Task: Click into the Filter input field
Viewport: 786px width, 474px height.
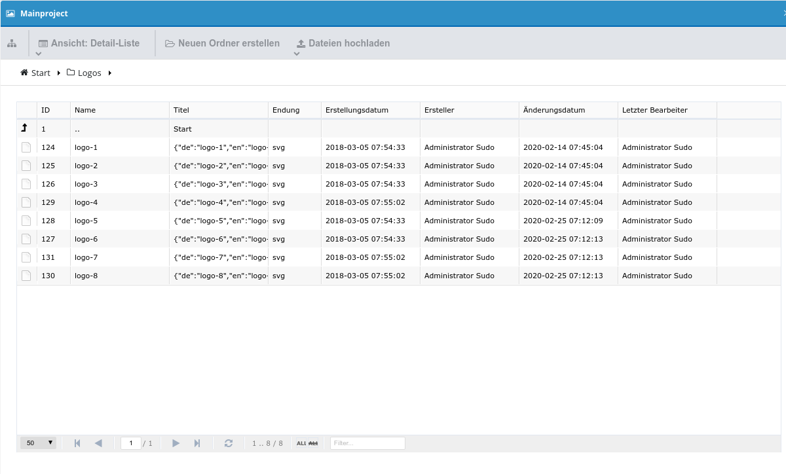Action: point(367,443)
